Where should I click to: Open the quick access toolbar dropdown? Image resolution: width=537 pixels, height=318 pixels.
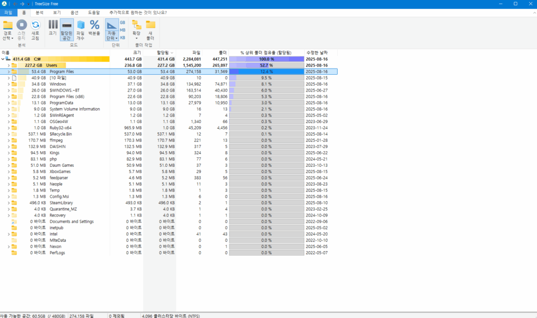[x=28, y=4]
